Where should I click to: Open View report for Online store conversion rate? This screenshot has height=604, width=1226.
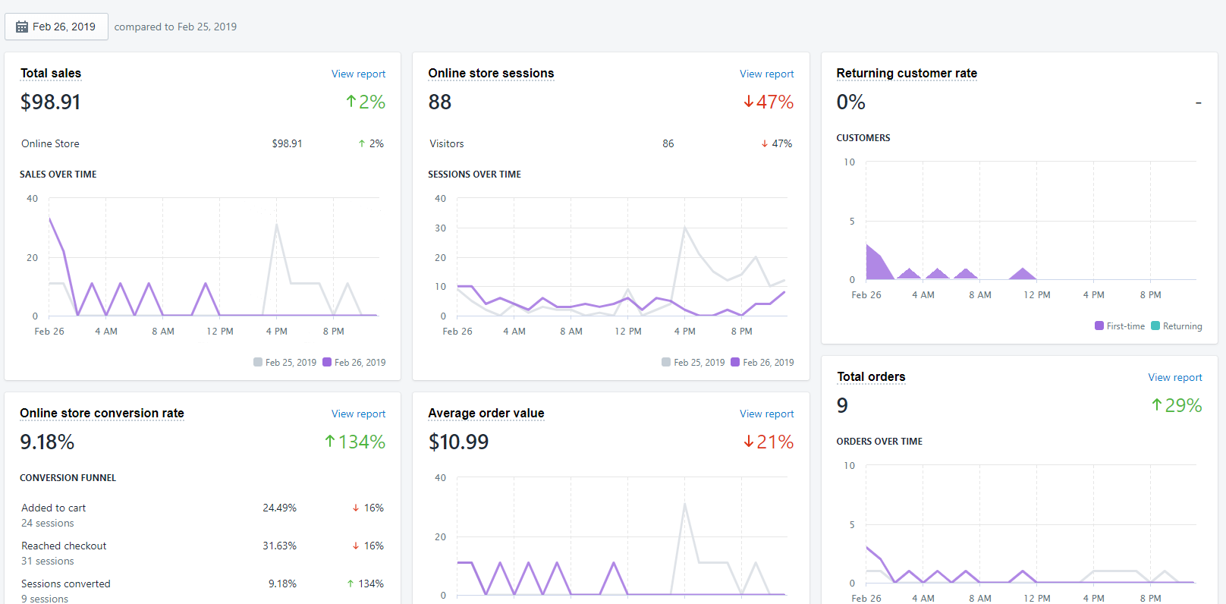coord(358,414)
